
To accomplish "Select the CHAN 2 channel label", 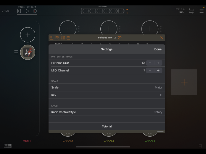I will 68,141.
